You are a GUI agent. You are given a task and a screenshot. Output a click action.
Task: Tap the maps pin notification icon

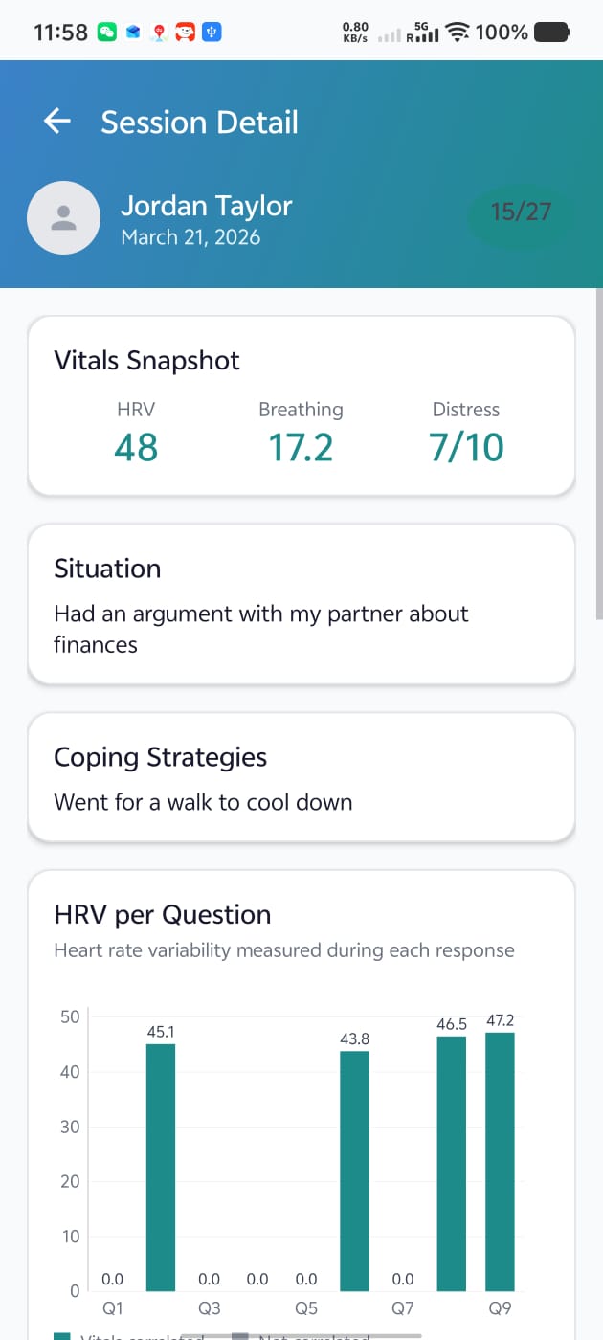pyautogui.click(x=159, y=33)
